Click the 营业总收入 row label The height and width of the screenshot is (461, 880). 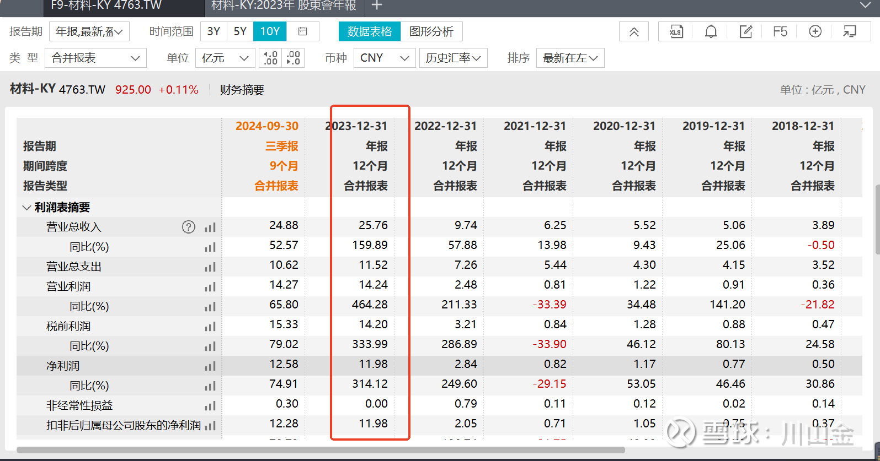point(74,227)
